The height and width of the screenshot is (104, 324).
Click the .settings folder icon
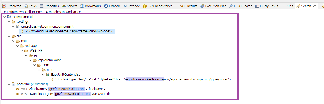(14, 22)
